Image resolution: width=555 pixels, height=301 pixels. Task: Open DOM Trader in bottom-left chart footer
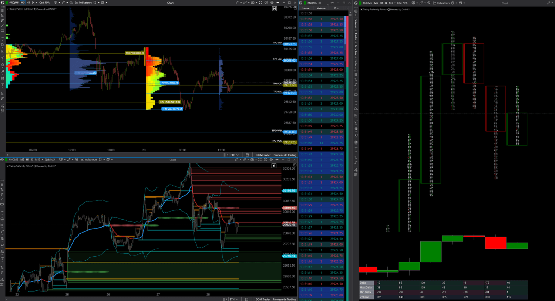pos(263,299)
